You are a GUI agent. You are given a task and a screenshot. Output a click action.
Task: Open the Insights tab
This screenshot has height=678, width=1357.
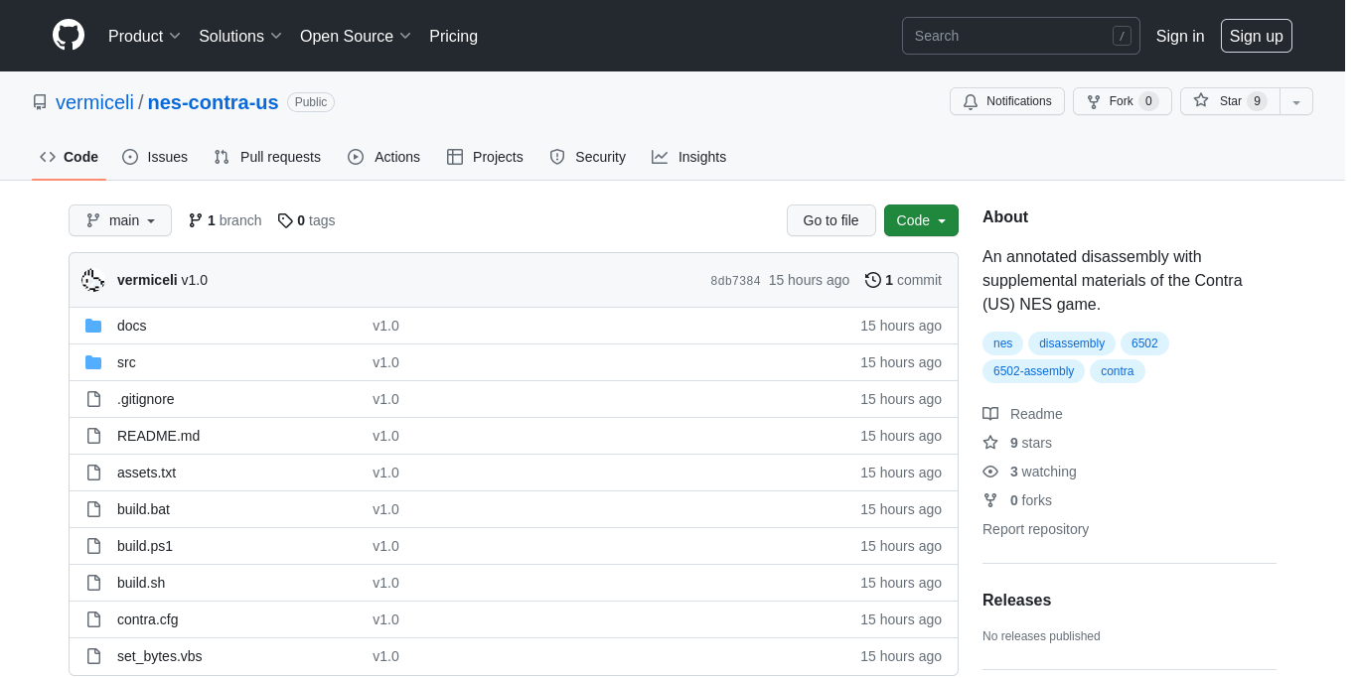point(689,157)
